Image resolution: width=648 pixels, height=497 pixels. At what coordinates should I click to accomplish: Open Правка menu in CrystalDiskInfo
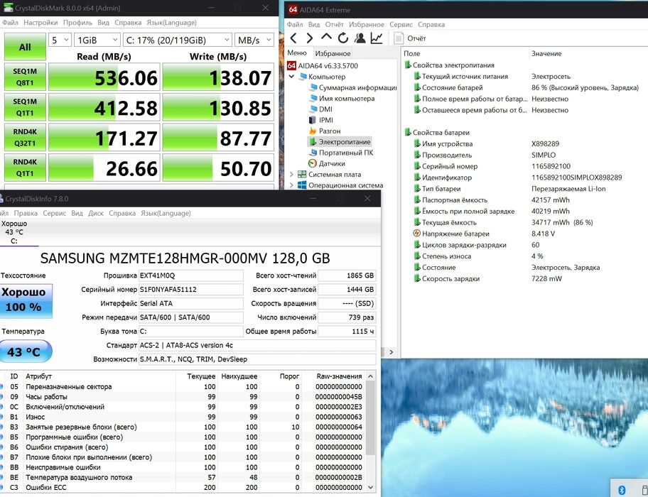(x=26, y=213)
